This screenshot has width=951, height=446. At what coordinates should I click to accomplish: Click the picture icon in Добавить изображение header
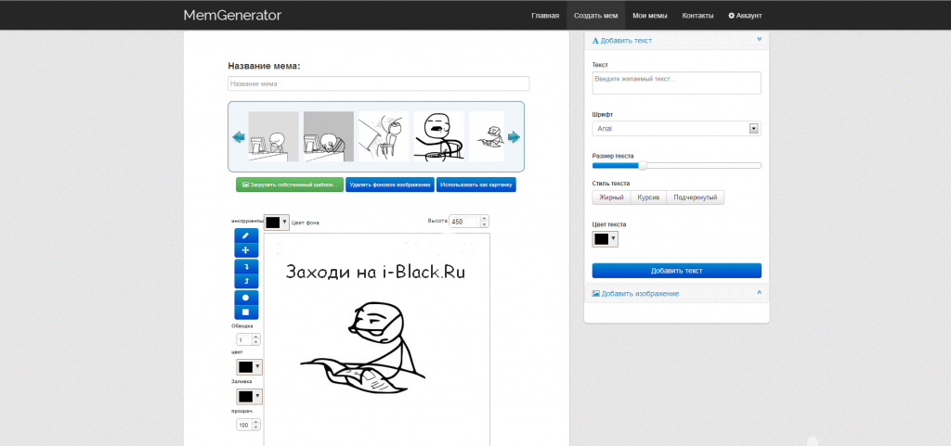click(x=595, y=294)
